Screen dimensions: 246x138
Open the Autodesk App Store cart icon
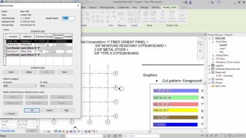212,2
